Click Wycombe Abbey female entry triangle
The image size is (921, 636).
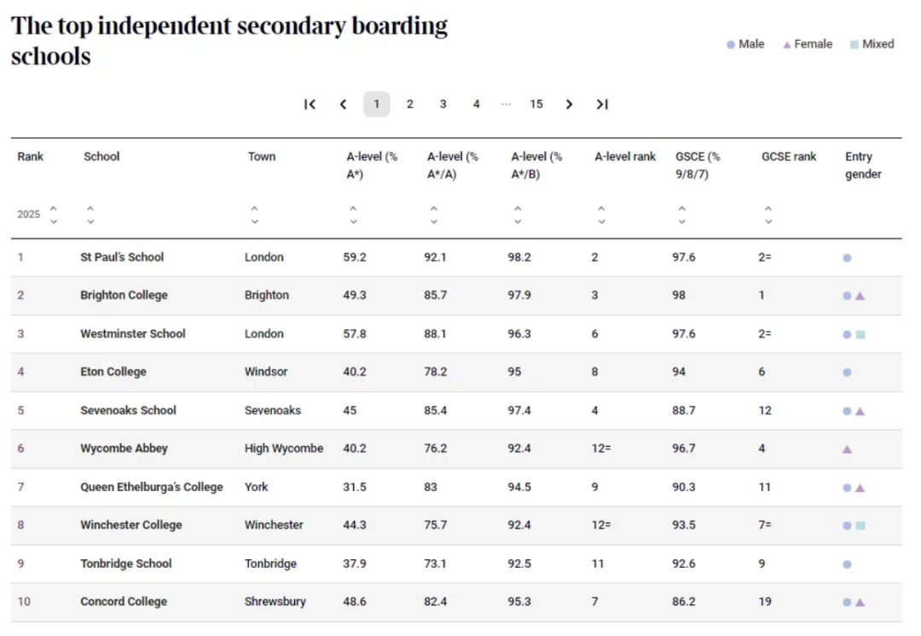(847, 449)
